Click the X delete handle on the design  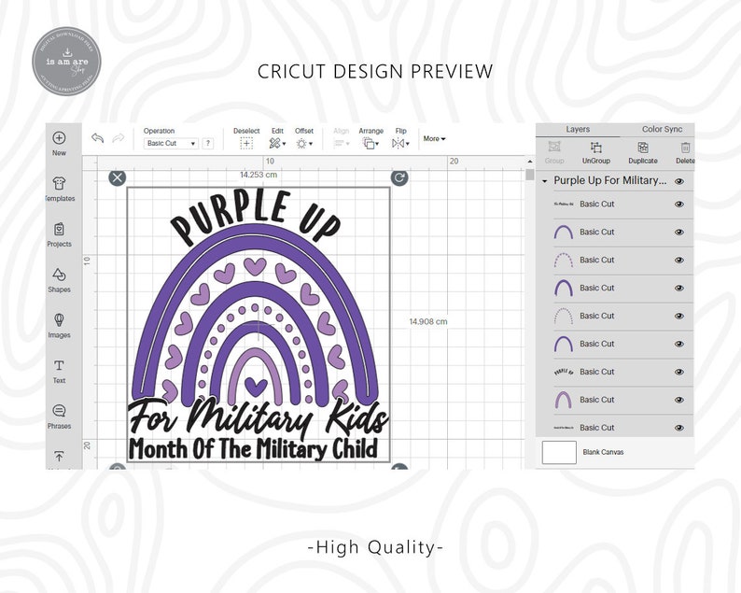pos(118,177)
